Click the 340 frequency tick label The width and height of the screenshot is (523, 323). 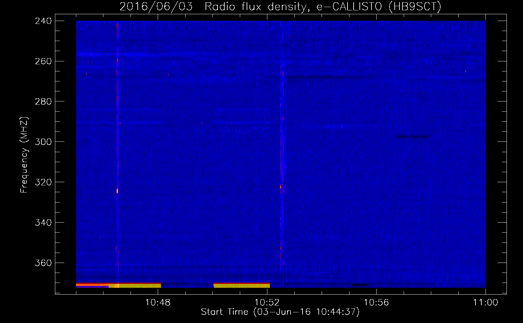point(43,223)
